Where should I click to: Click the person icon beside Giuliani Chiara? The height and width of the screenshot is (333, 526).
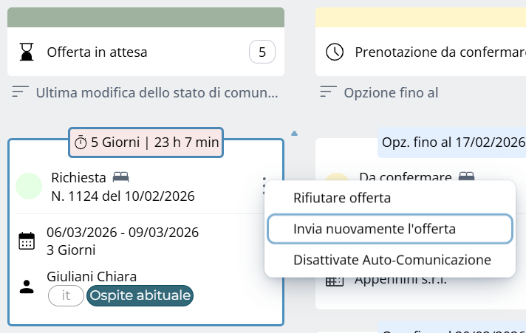tap(27, 286)
